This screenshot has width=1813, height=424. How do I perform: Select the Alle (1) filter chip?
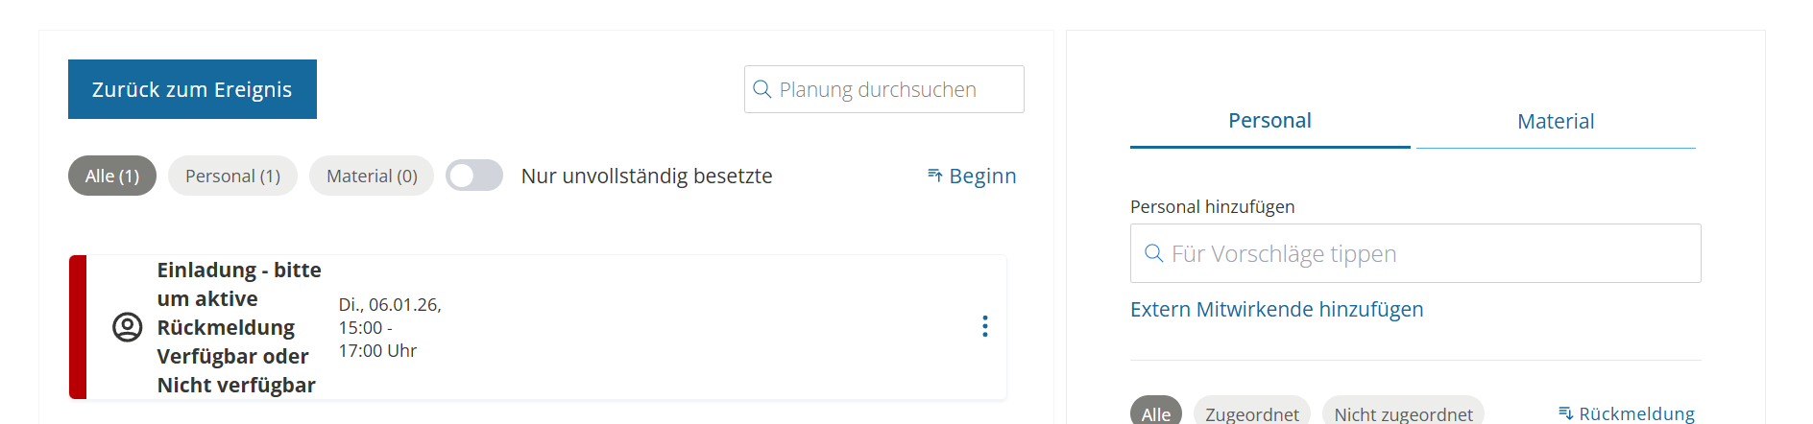[x=112, y=176]
